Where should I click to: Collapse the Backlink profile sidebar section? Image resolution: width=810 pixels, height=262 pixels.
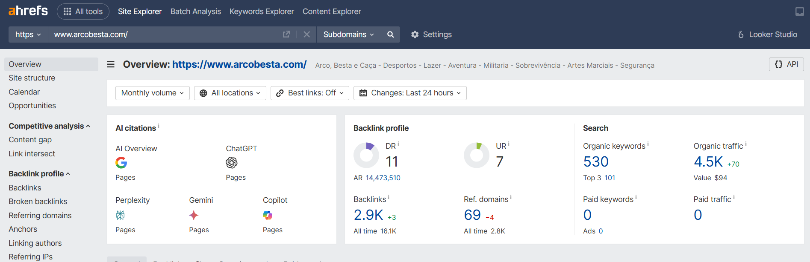(39, 174)
